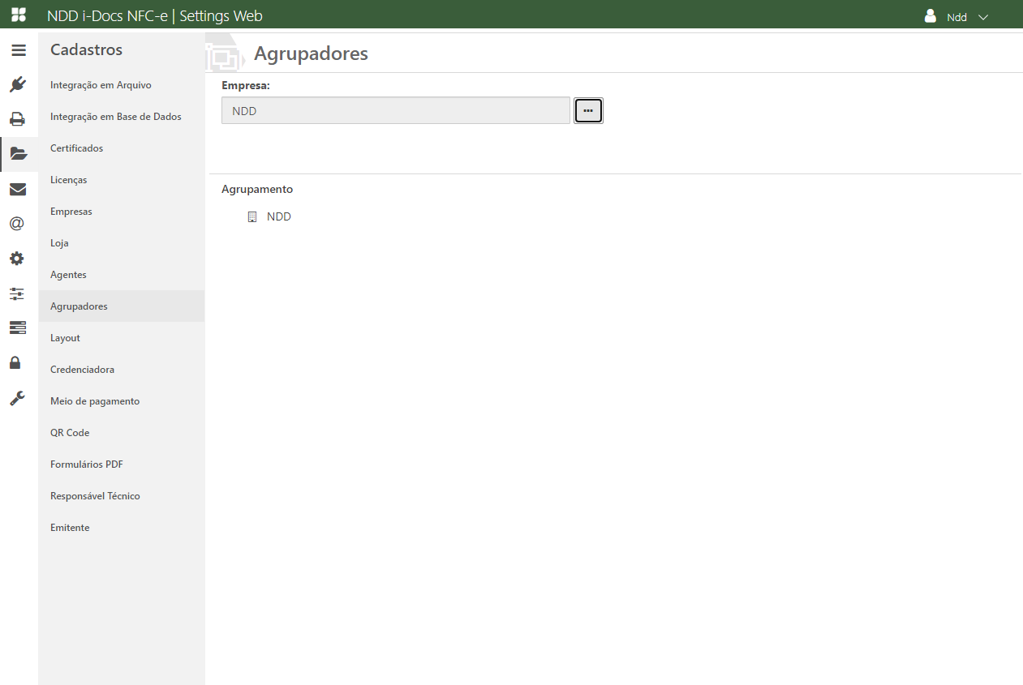This screenshot has height=685, width=1023.
Task: Open Emitente menu item
Action: (122, 528)
